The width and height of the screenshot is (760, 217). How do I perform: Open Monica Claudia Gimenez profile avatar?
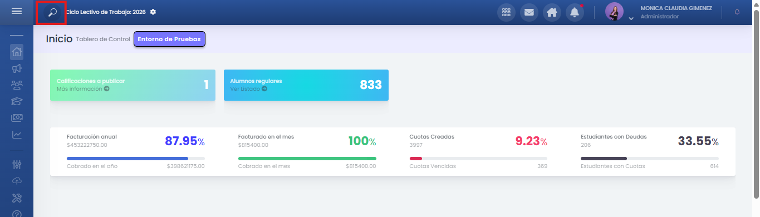614,12
